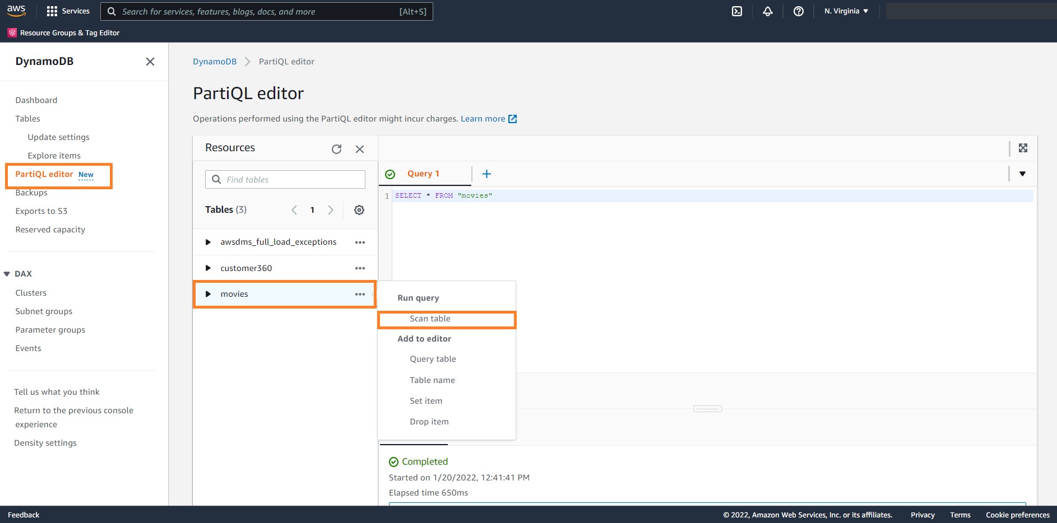The height and width of the screenshot is (523, 1057).
Task: Open Reserved capacity page
Action: click(50, 230)
